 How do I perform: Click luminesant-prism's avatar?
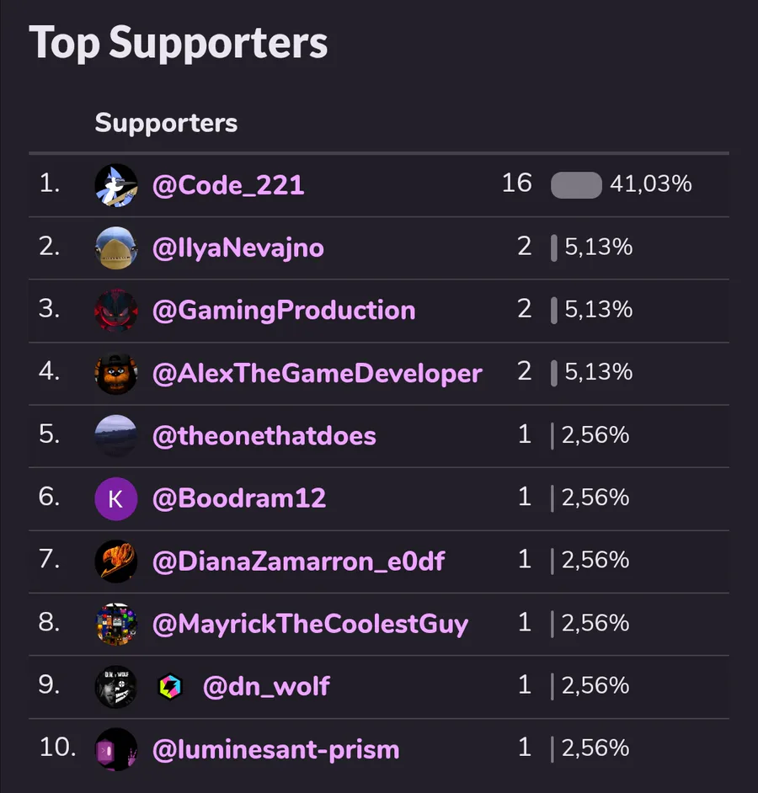[116, 749]
